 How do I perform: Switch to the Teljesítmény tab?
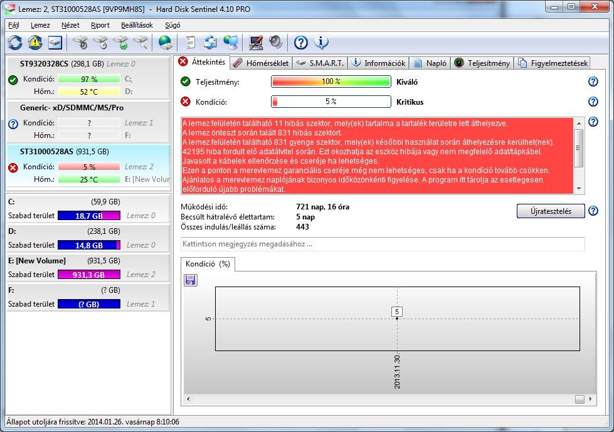(482, 63)
